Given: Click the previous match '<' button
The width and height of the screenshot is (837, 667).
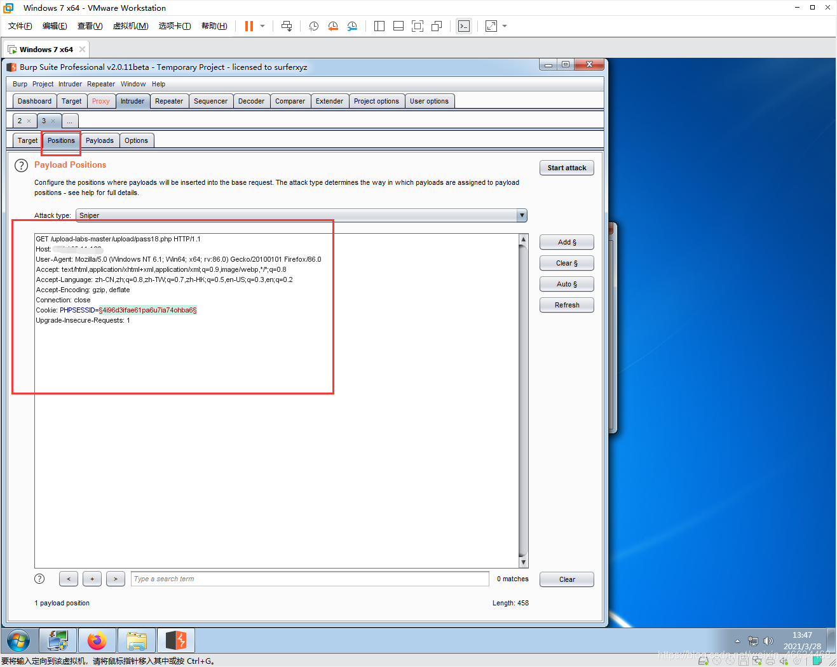Looking at the screenshot, I should point(69,579).
